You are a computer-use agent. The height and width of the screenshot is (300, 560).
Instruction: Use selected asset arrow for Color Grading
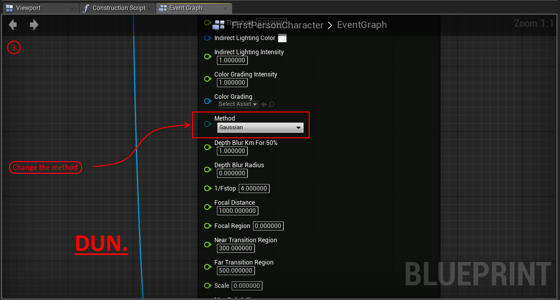tap(264, 104)
